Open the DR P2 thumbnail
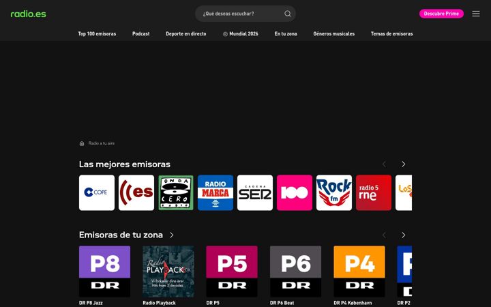 click(404, 272)
